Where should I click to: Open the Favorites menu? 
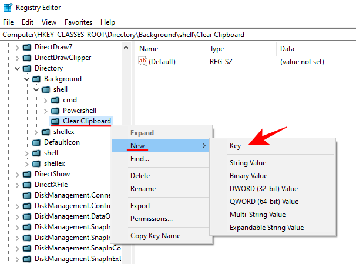(78, 22)
